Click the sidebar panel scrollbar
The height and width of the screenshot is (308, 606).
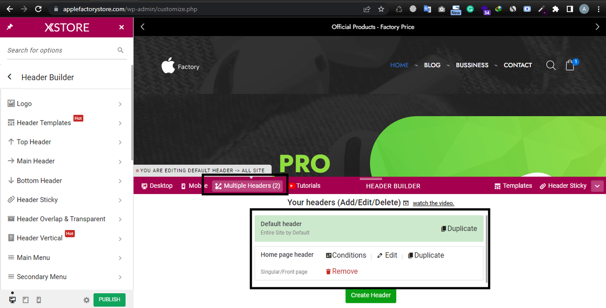pyautogui.click(x=132, y=114)
